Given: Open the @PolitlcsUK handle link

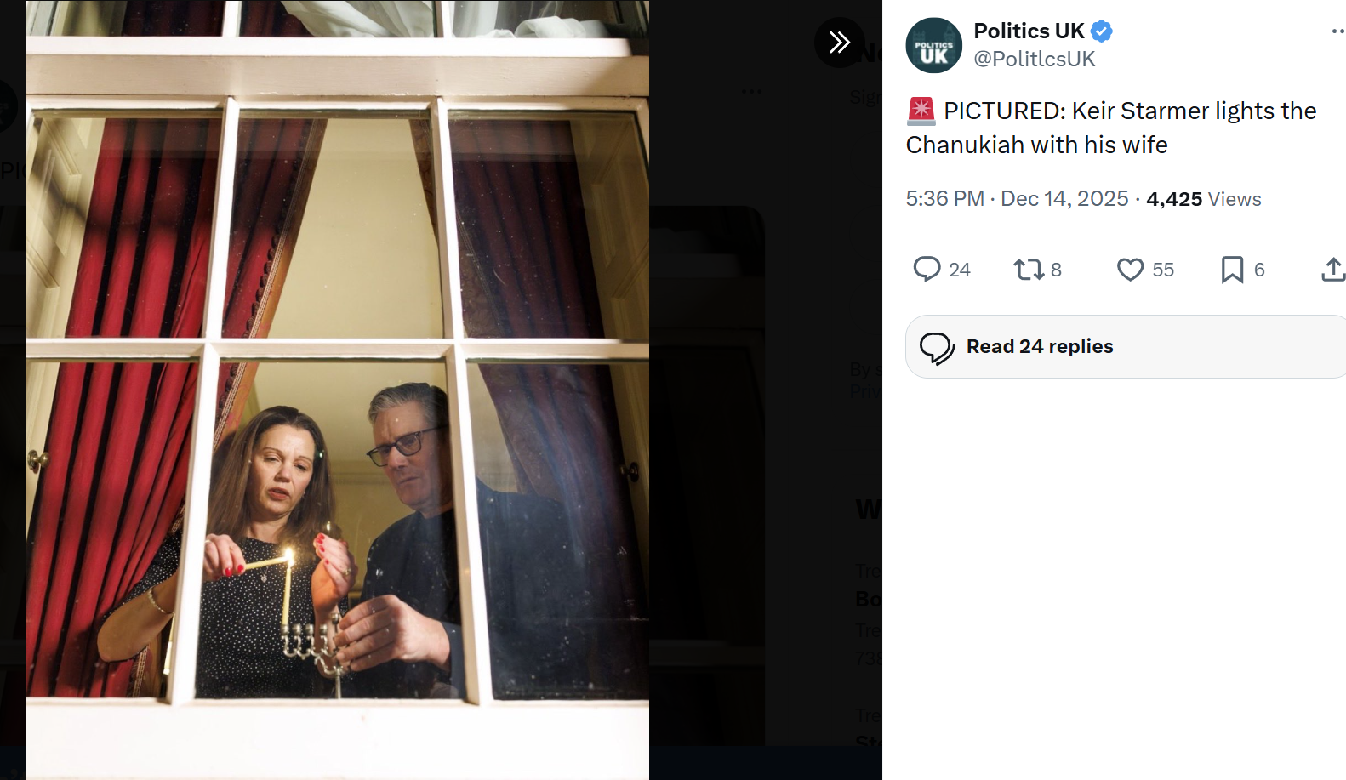Looking at the screenshot, I should point(1035,59).
